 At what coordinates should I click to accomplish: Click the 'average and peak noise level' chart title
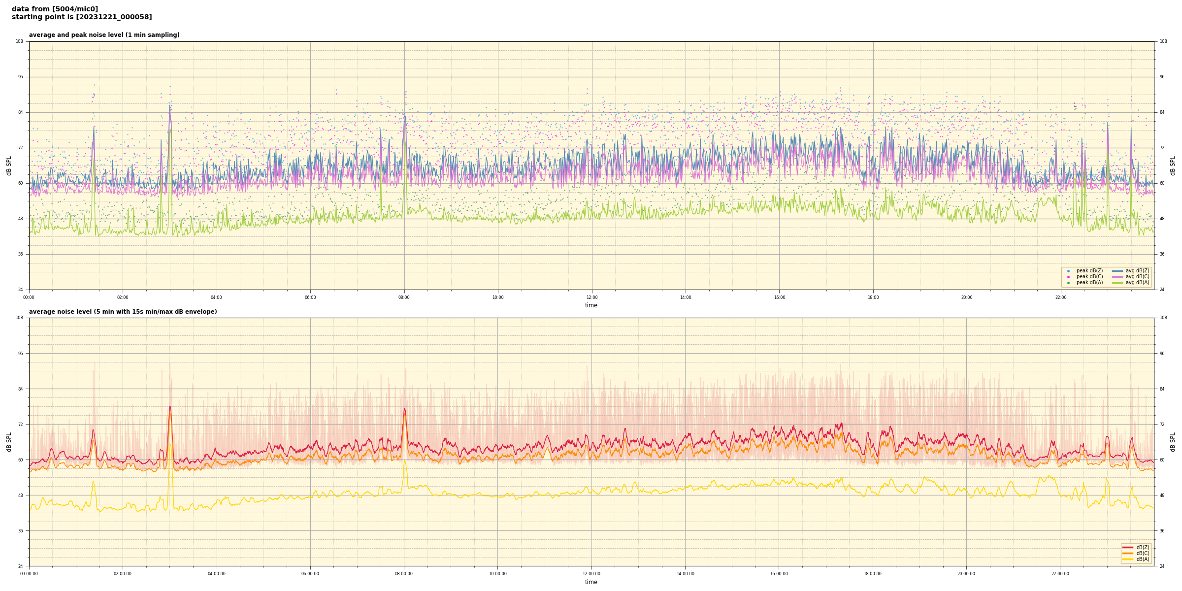coord(104,35)
